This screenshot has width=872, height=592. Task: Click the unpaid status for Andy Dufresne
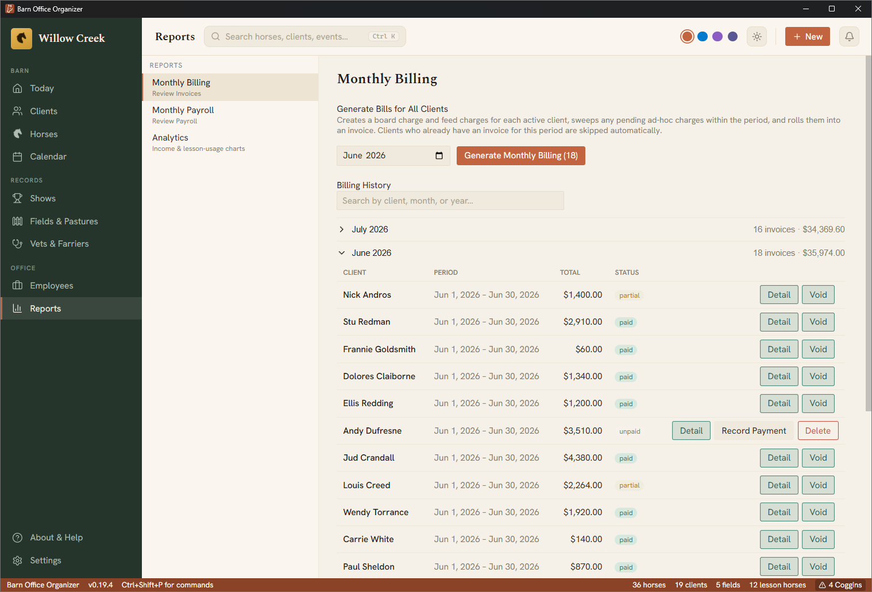[x=630, y=431]
